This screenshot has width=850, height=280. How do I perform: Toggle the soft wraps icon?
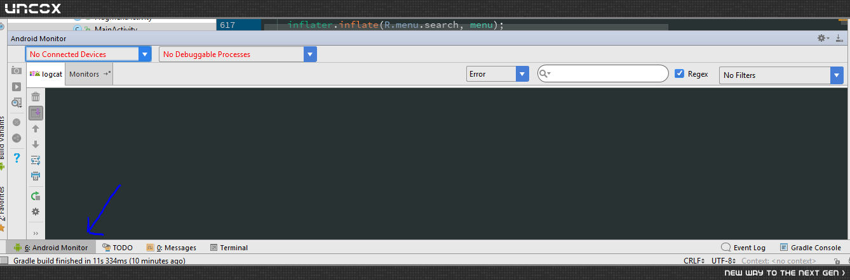click(36, 160)
